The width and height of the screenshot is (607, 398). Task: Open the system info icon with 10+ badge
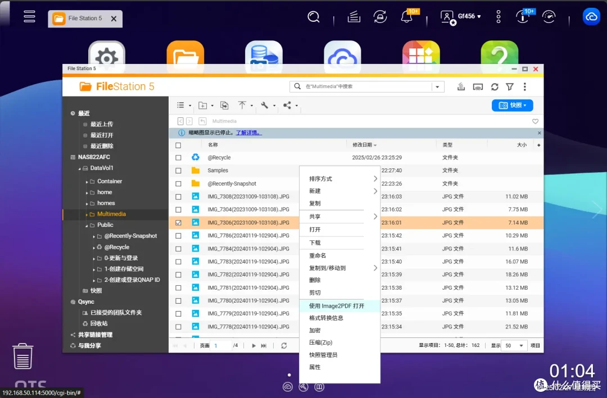point(522,17)
